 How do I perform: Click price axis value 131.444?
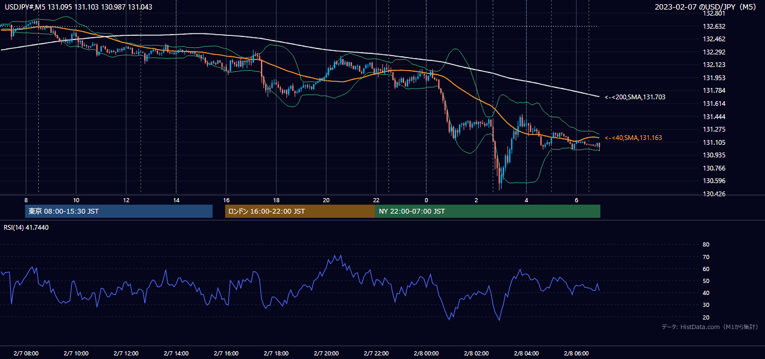(x=714, y=117)
